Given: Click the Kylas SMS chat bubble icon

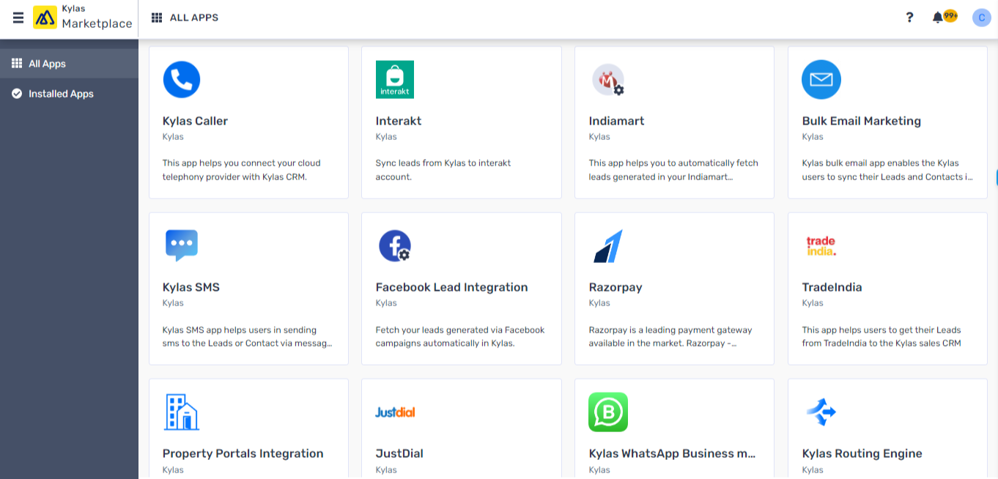Looking at the screenshot, I should coord(182,245).
